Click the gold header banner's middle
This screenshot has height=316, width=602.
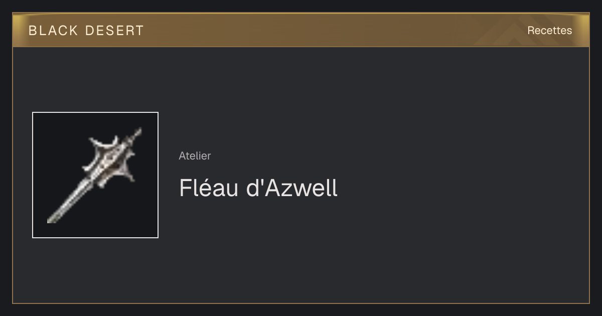click(301, 30)
